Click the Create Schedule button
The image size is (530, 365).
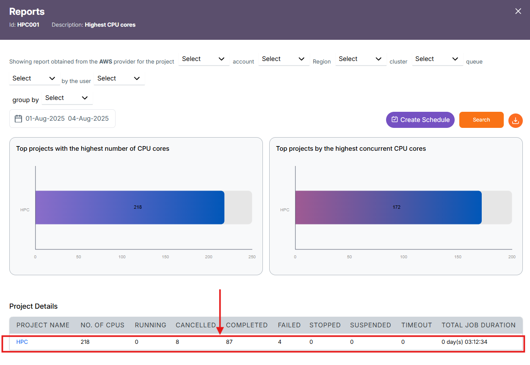click(420, 120)
